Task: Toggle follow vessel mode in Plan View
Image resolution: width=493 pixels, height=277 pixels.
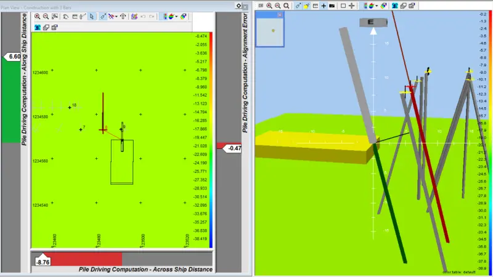Action: point(103,17)
